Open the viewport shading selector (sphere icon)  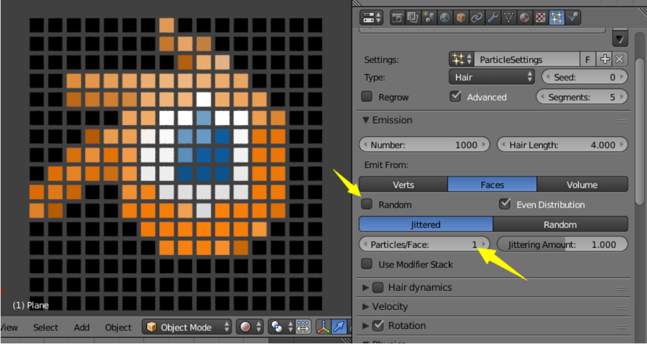pyautogui.click(x=250, y=327)
